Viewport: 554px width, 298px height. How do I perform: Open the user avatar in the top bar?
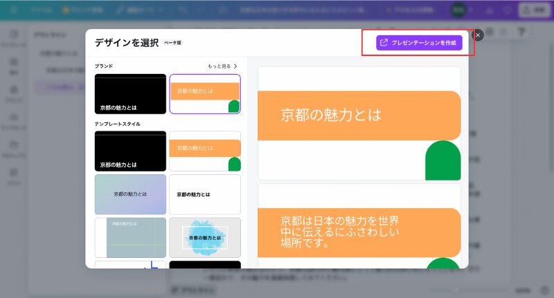tap(457, 10)
